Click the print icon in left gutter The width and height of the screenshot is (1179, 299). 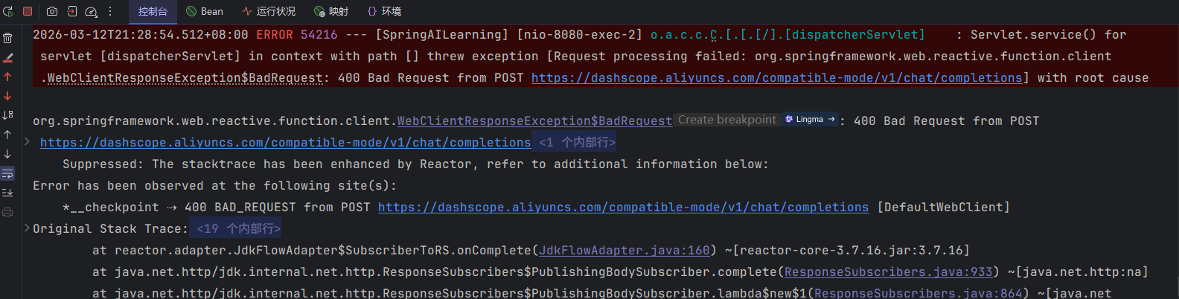click(7, 212)
